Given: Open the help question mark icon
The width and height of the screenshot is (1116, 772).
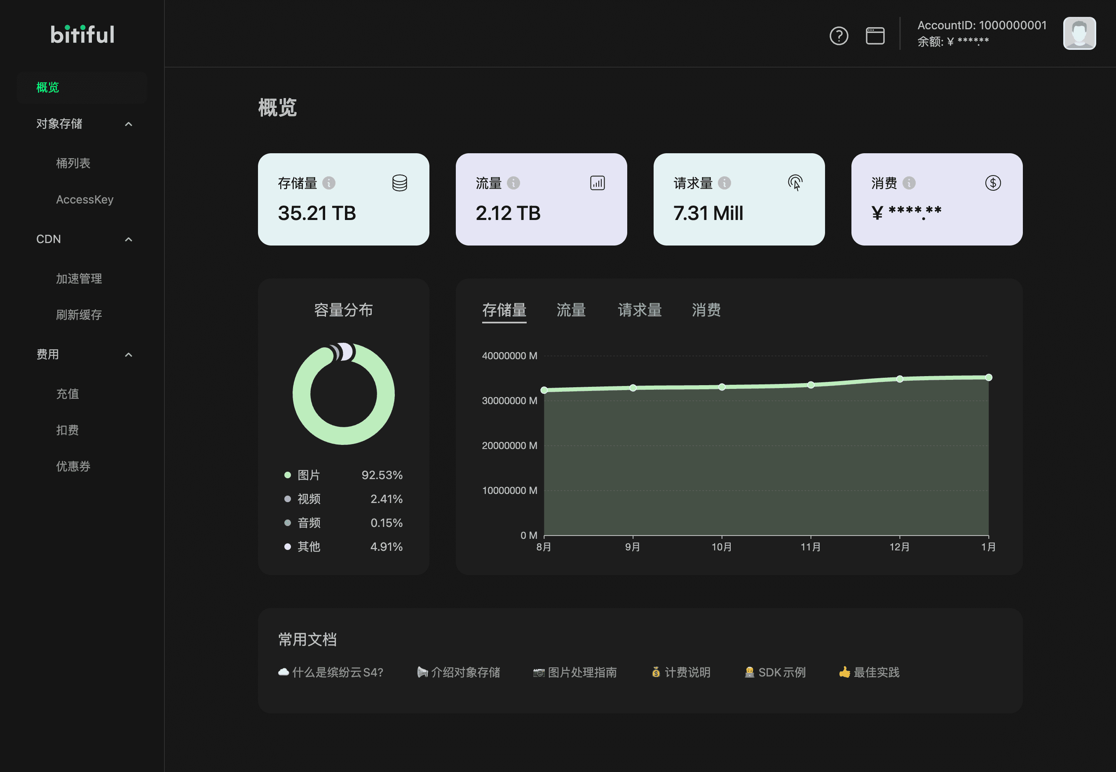Looking at the screenshot, I should [x=839, y=35].
